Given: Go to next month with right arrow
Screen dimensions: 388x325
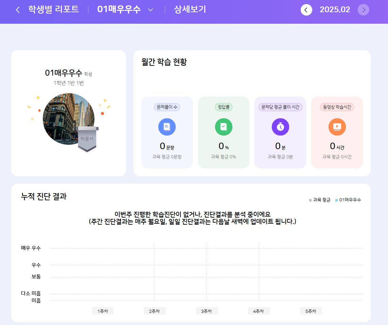Looking at the screenshot, I should pos(364,10).
